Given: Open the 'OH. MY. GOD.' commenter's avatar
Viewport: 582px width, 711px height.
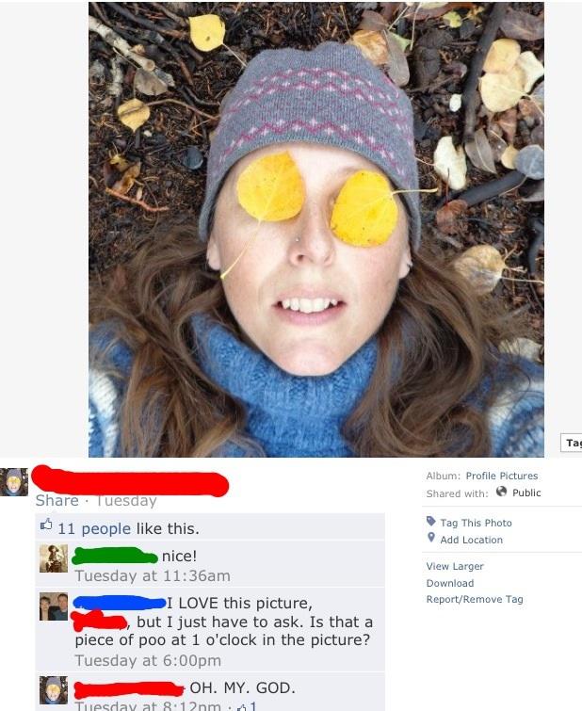Looking at the screenshot, I should coord(53,689).
